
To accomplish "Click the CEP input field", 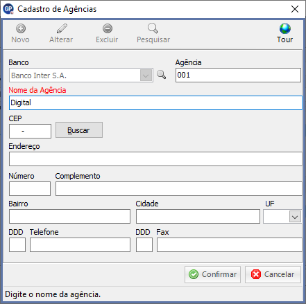I will tap(30, 131).
